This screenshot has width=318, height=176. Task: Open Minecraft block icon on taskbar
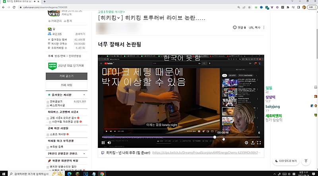pyautogui.click(x=78, y=174)
